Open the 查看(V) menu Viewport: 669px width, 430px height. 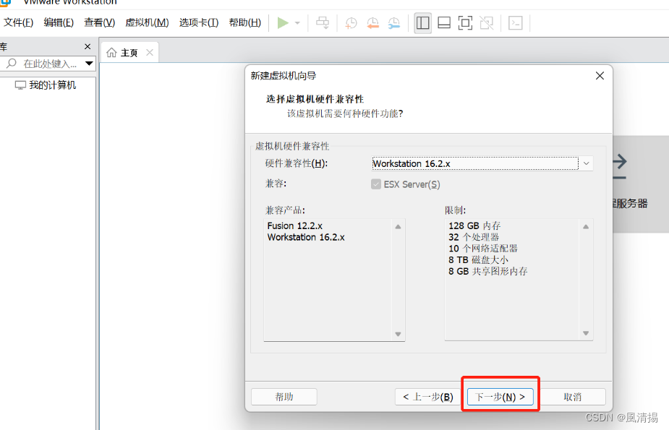(99, 22)
